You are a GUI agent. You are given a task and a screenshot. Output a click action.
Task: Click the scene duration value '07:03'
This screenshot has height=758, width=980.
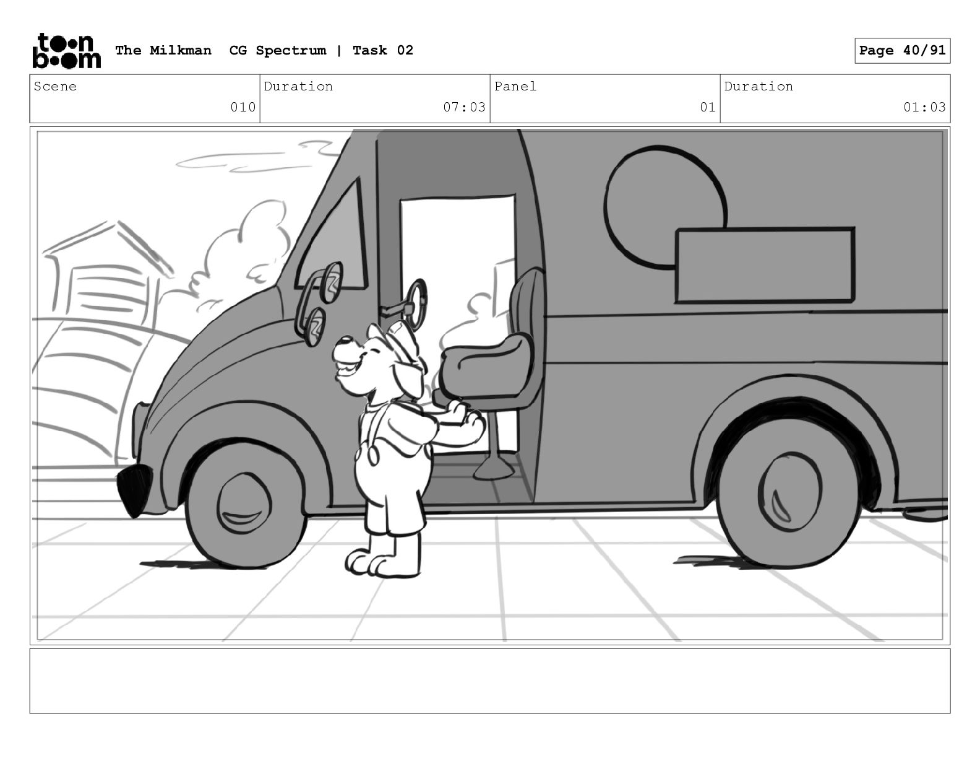point(465,107)
